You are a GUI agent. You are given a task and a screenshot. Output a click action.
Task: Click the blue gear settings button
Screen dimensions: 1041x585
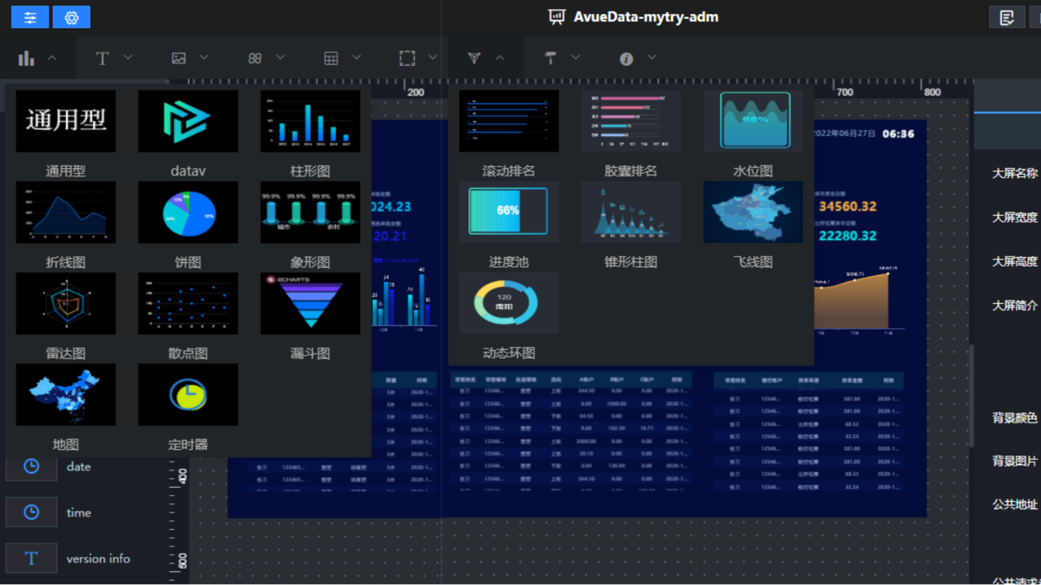pos(72,17)
